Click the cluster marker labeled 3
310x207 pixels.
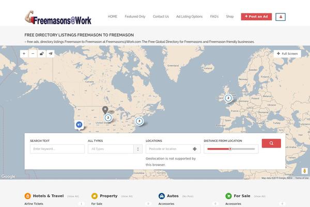pos(139,121)
